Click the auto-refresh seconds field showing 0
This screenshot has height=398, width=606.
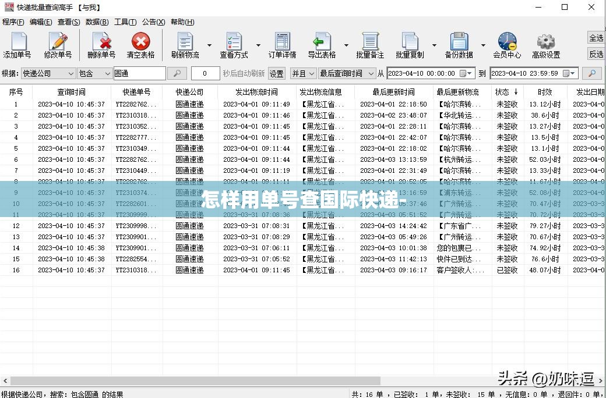205,73
